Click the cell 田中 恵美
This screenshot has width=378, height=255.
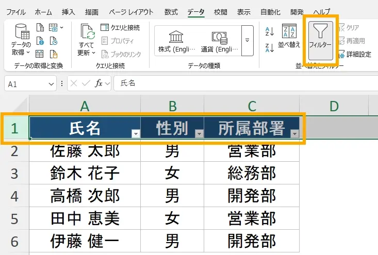[85, 218]
